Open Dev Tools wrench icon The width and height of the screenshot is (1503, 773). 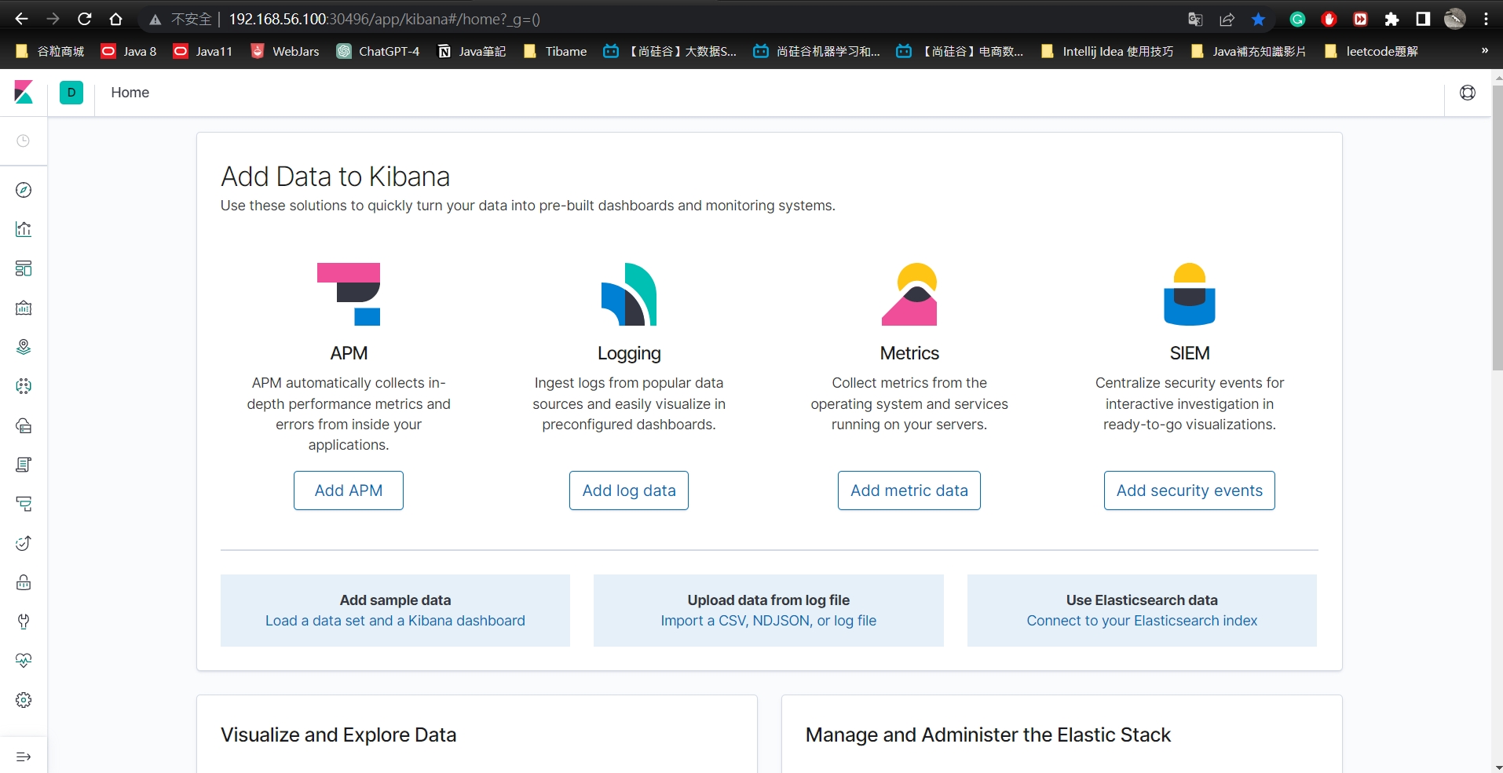pos(24,622)
